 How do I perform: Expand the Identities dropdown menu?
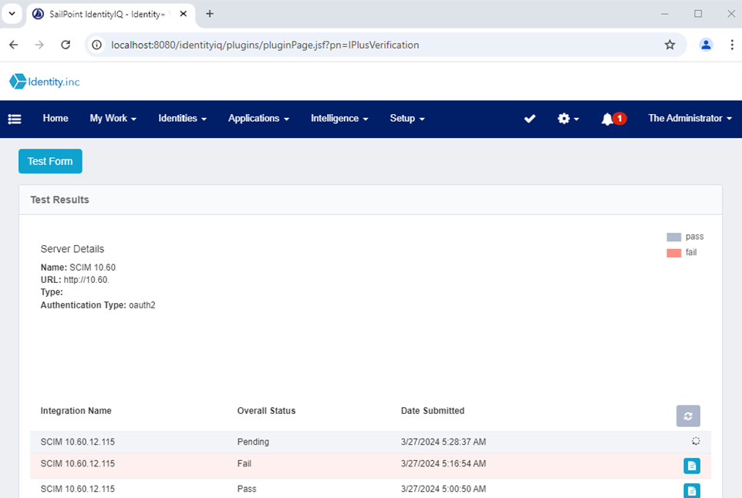coord(182,119)
